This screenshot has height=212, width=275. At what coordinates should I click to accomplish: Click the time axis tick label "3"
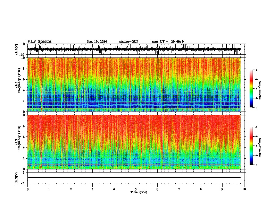pos(92,189)
